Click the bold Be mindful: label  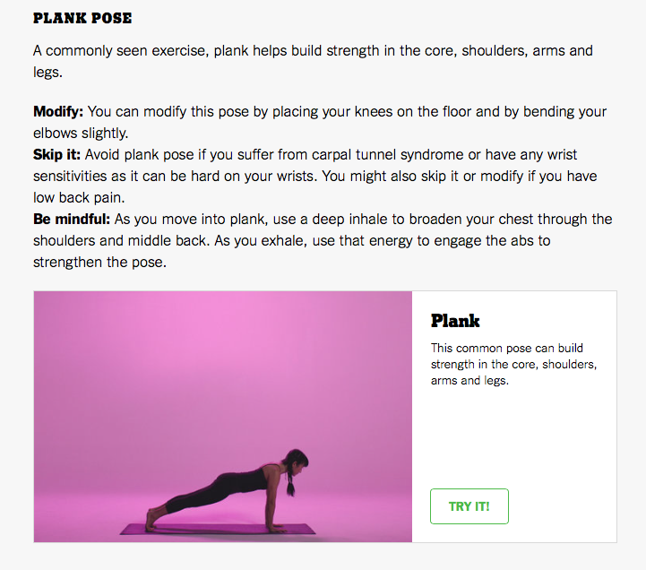[69, 219]
